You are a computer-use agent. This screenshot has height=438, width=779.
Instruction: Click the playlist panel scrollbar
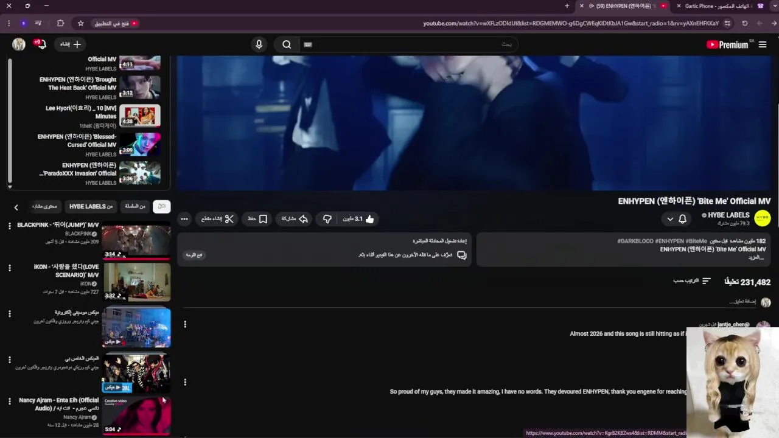(10, 122)
